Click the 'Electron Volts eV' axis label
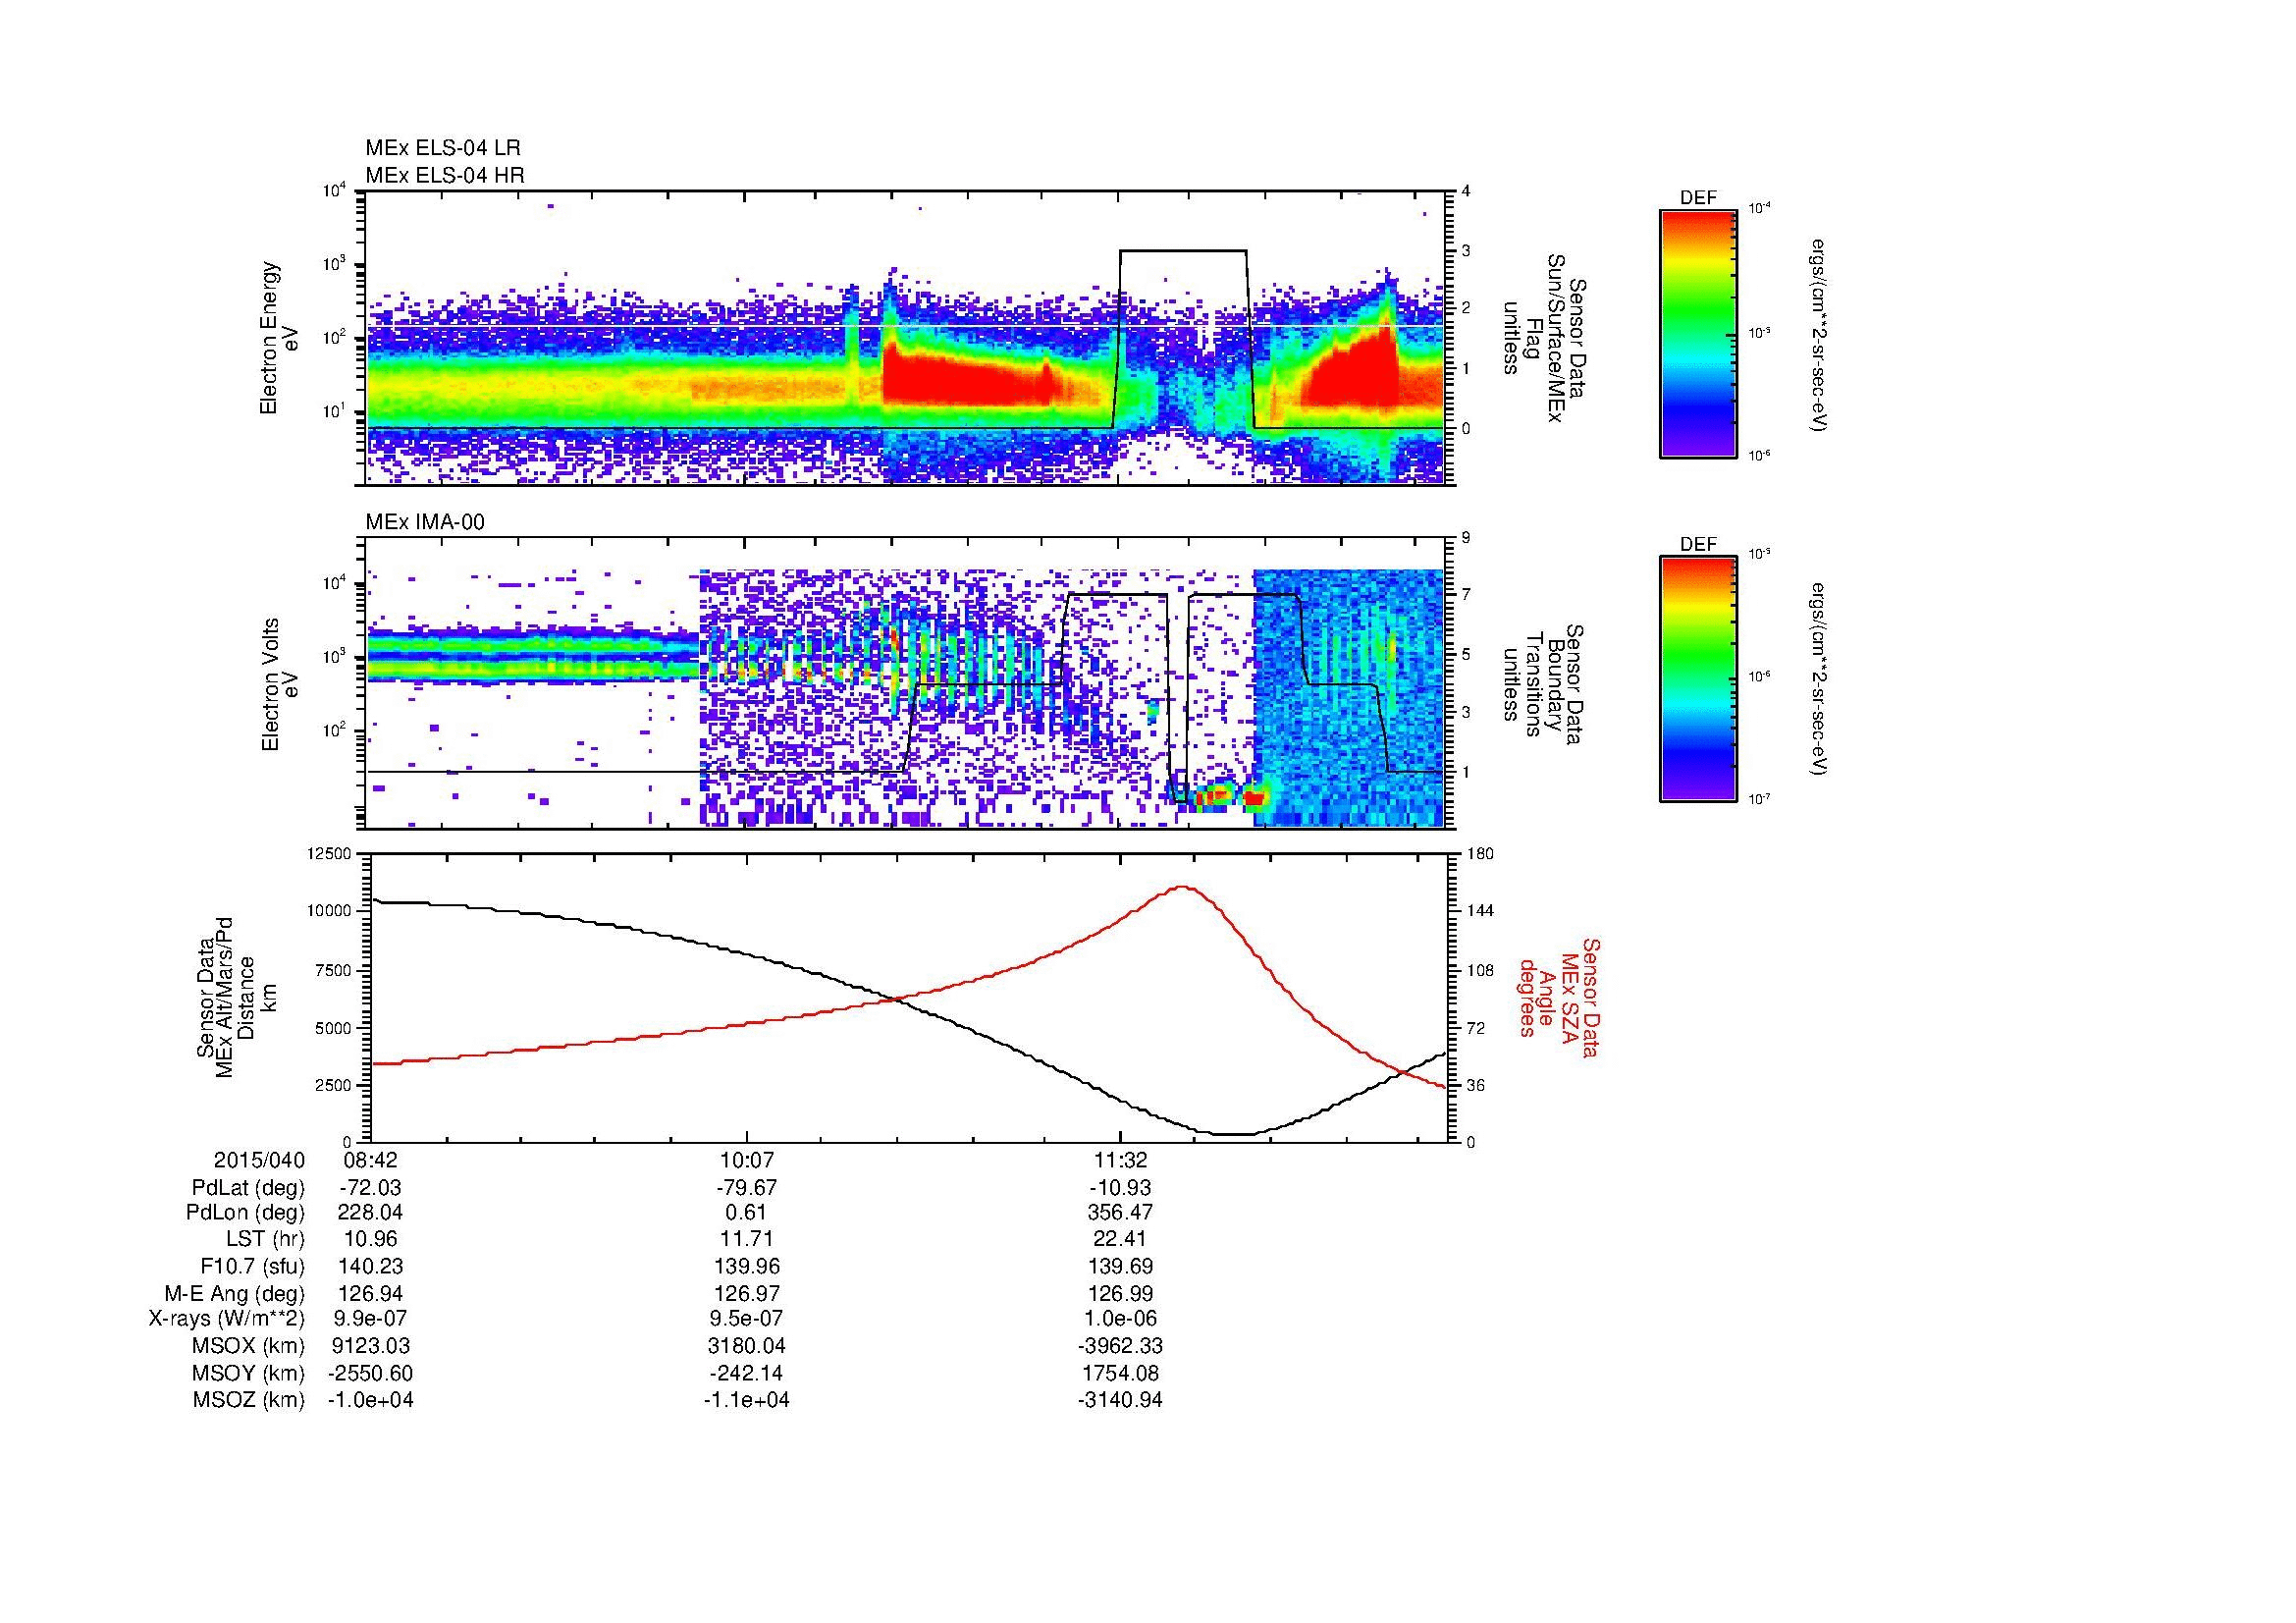2296x1623 pixels. point(280,685)
